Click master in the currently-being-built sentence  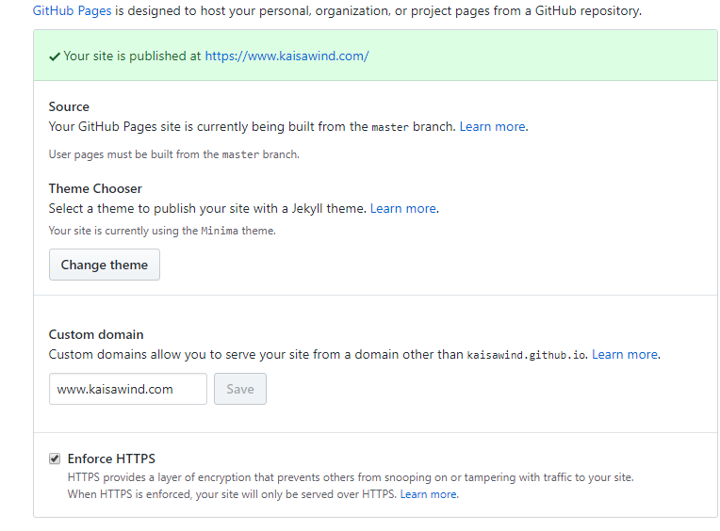point(390,127)
